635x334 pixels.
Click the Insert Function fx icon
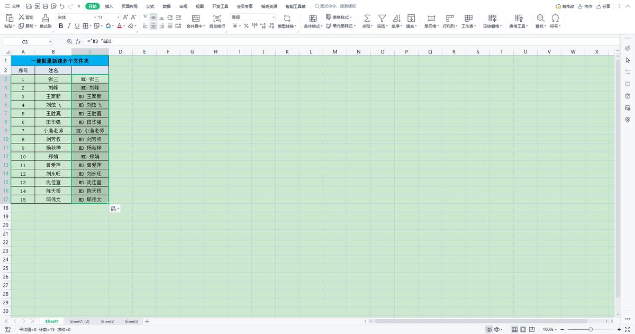click(x=78, y=41)
